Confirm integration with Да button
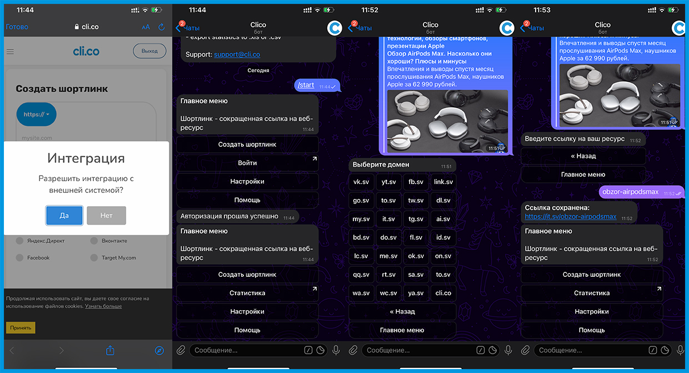 click(64, 216)
